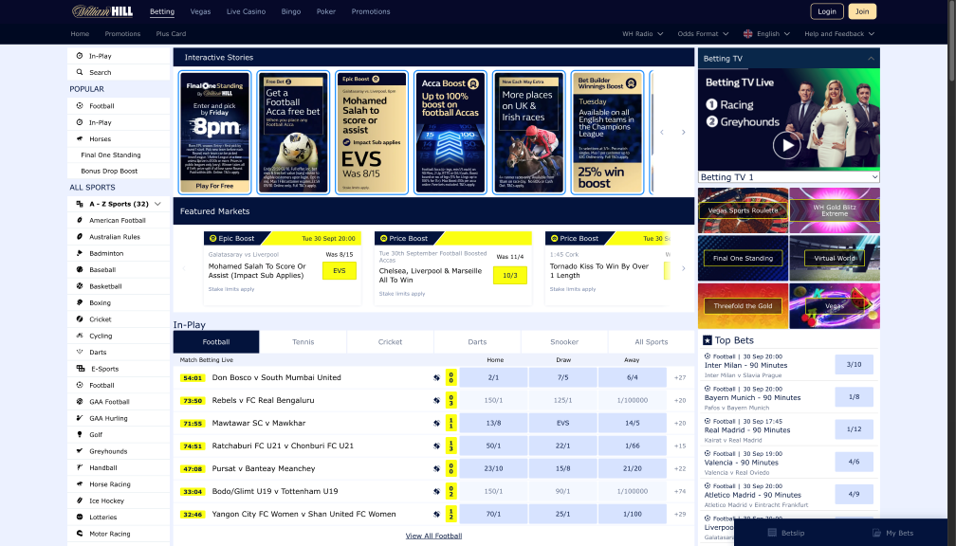Viewport: 956px width, 546px height.
Task: Click the Ice Hockey sidebar icon
Action: [80, 500]
